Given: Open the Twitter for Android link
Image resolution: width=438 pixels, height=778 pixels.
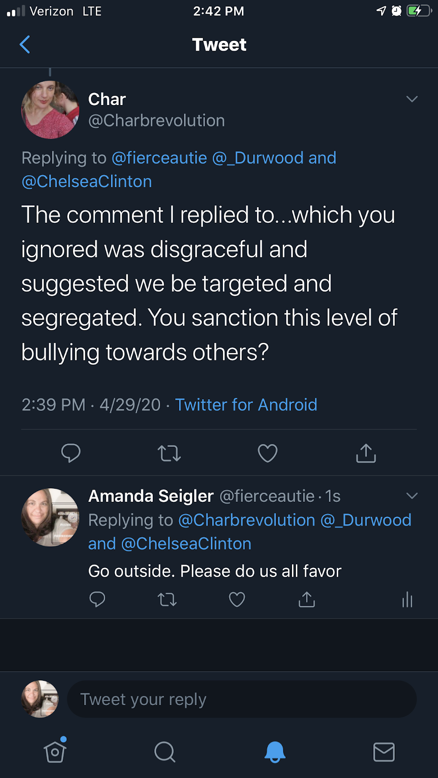Looking at the screenshot, I should 246,405.
